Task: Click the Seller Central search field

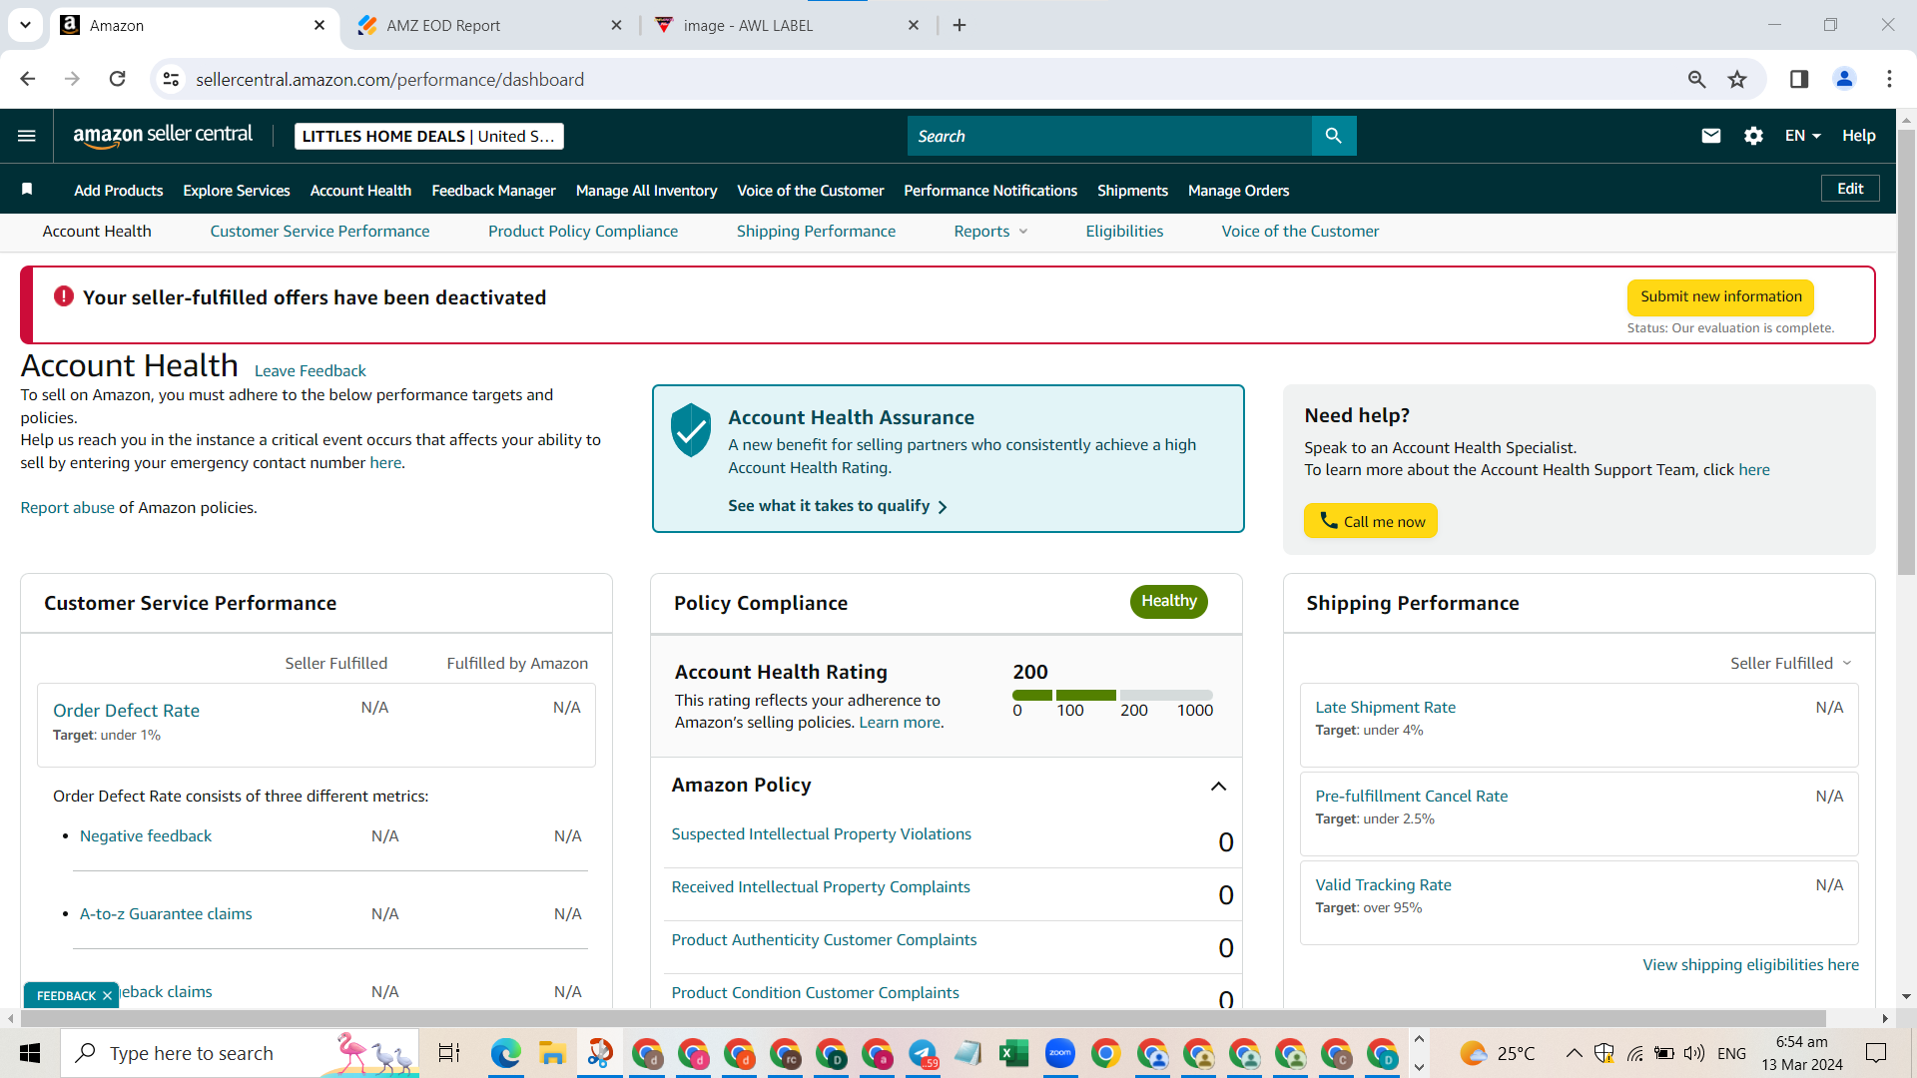Action: click(1109, 136)
